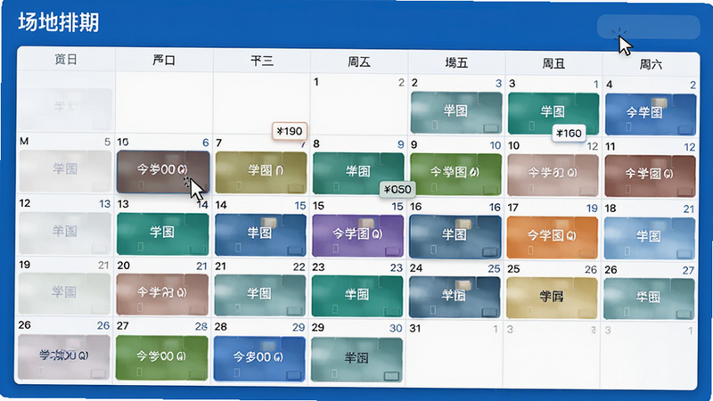Click beige box icon on day 24 card
Screen dimensions: 713x401
click(x=463, y=286)
